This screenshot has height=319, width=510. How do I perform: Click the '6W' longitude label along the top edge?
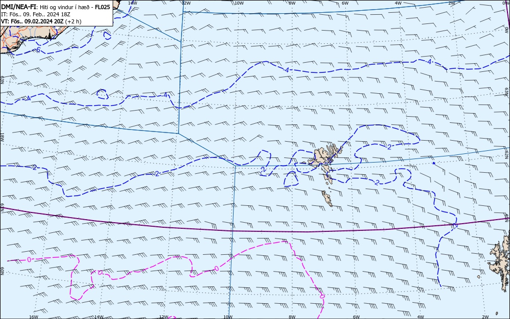(x=345, y=3)
